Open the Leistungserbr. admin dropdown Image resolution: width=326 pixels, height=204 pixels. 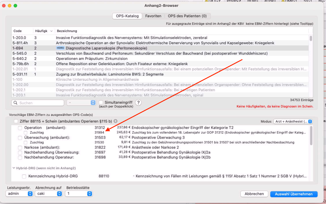point(19,194)
